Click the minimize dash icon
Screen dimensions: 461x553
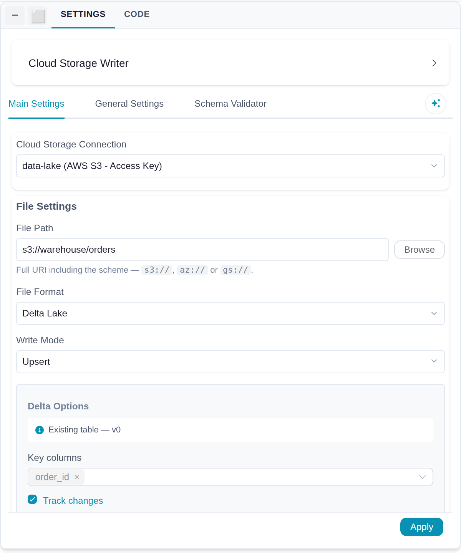click(15, 16)
